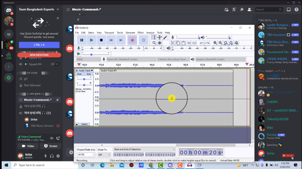This screenshot has height=169, width=302.
Task: Click the NEW MENTIONS pill in Discord
Action: pos(39,55)
